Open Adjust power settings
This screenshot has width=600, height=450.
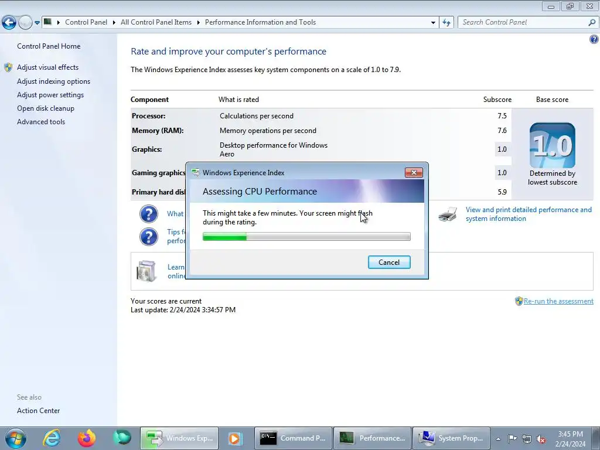click(x=50, y=95)
